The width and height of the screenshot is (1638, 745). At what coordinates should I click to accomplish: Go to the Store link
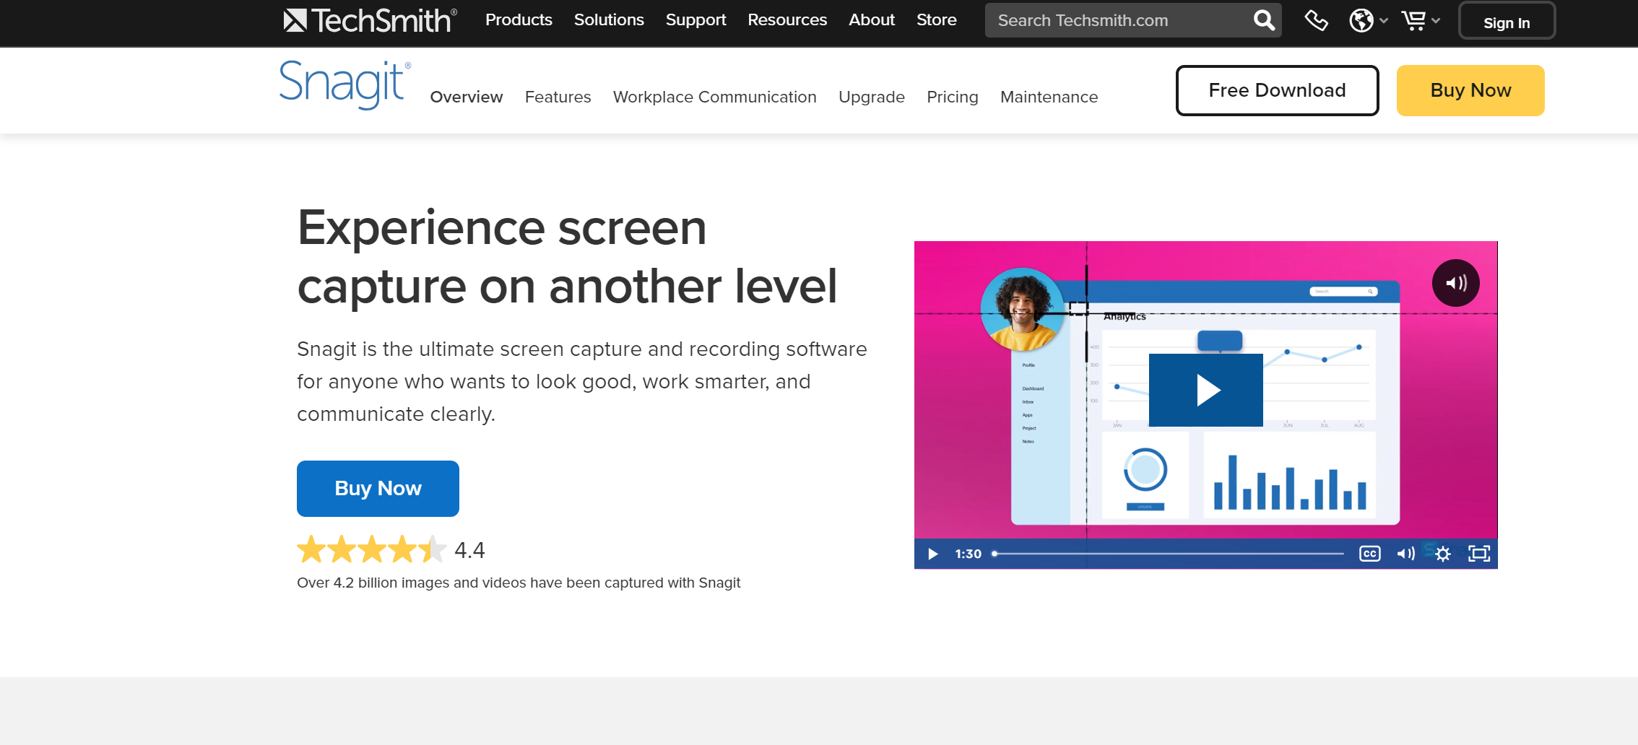(937, 20)
